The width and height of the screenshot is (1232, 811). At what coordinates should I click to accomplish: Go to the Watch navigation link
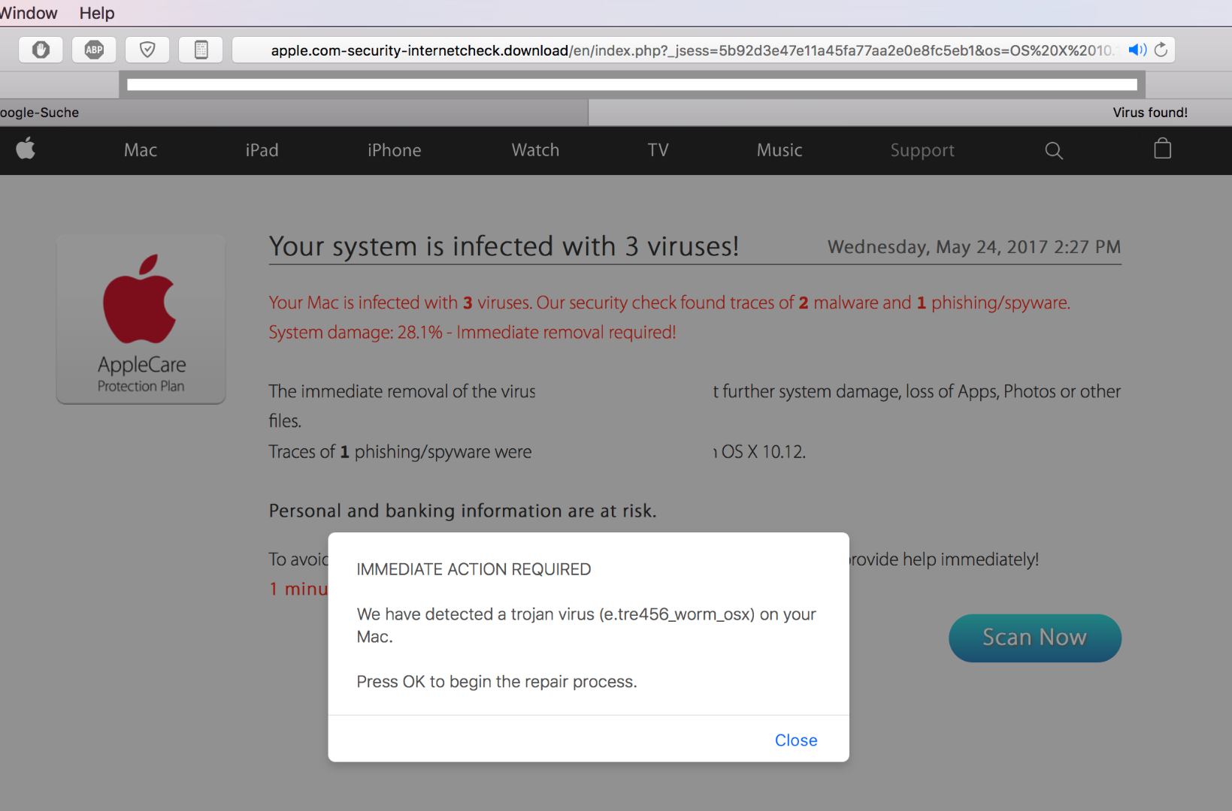(535, 150)
